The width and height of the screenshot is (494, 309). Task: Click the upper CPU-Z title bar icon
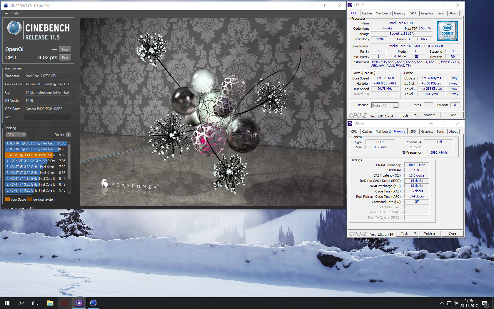pyautogui.click(x=350, y=5)
